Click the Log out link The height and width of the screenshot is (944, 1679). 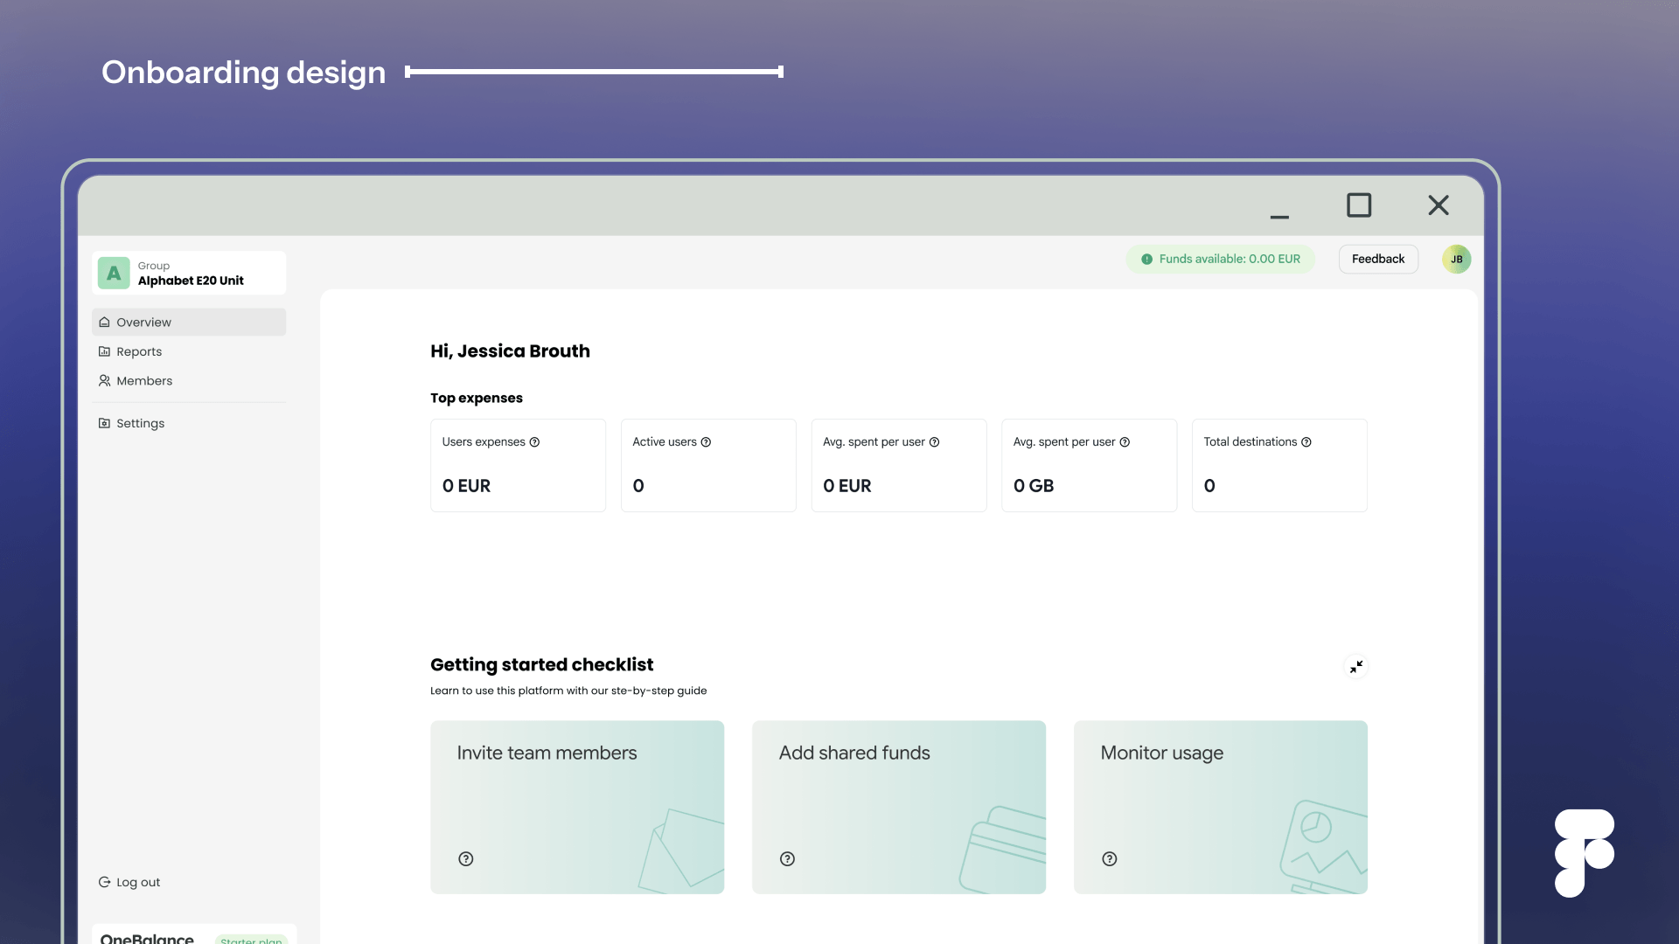coord(129,882)
